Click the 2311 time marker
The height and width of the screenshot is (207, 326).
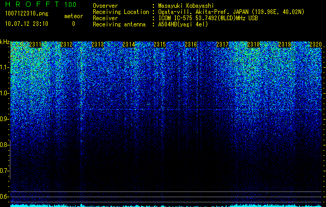coord(35,45)
